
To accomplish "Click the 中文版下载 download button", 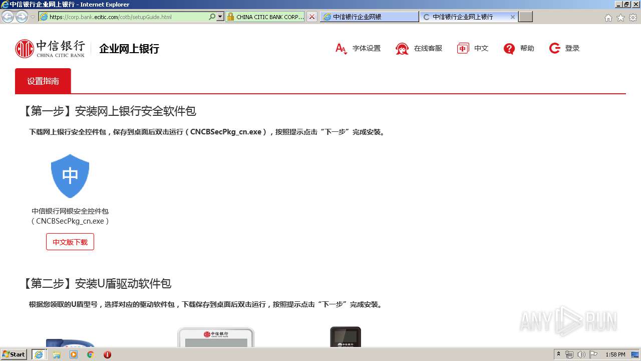I will pos(70,242).
